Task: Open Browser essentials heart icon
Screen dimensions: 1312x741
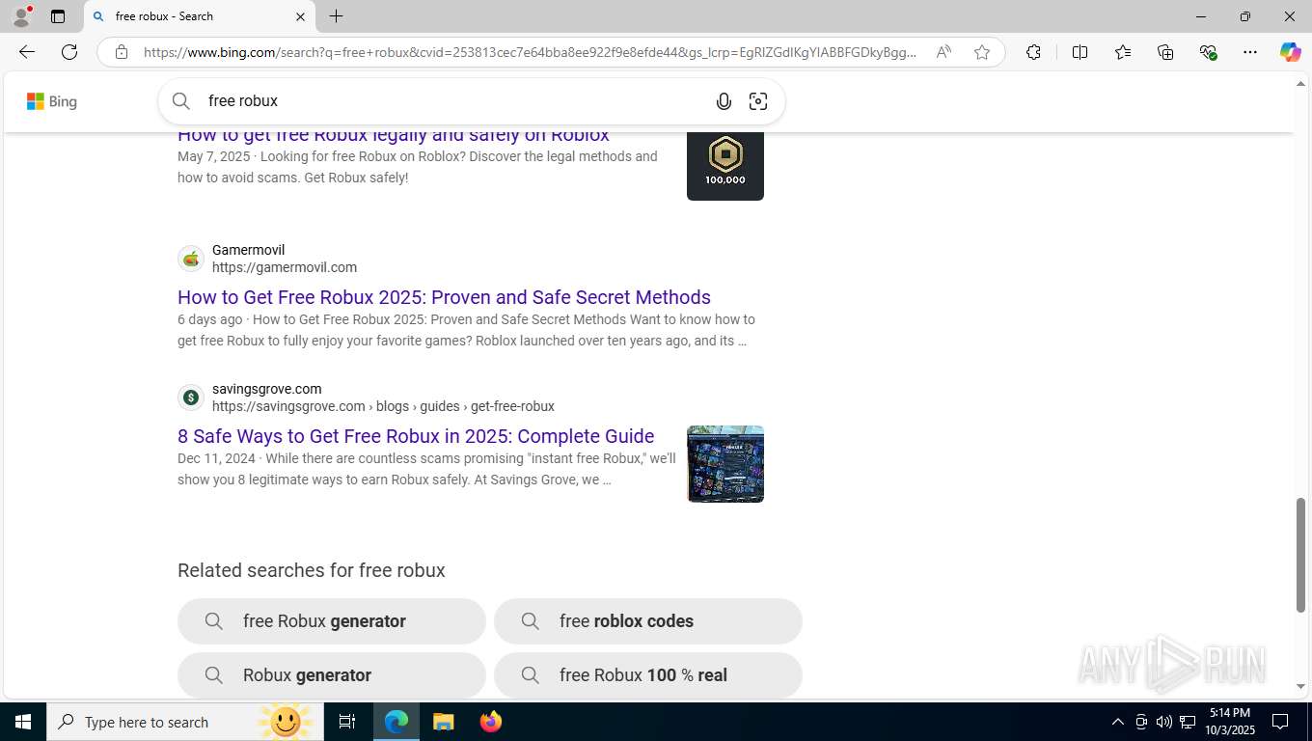Action: tap(1208, 52)
